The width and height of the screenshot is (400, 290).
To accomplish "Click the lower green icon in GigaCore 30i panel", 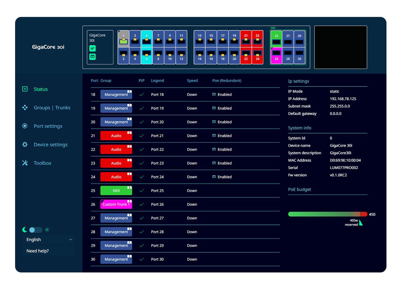I will (93, 57).
